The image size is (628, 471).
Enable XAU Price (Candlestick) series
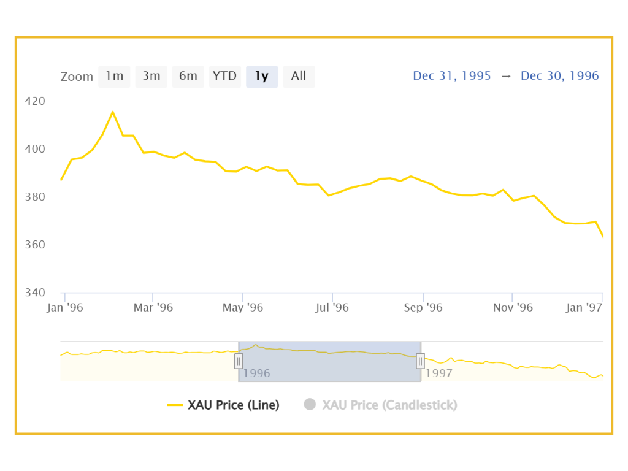point(389,405)
